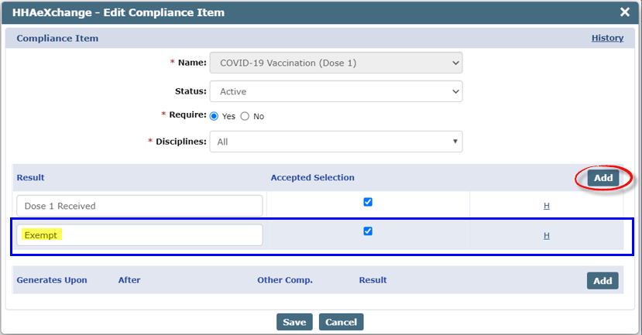Click the Exempt result text field
The image size is (642, 335).
(x=139, y=235)
